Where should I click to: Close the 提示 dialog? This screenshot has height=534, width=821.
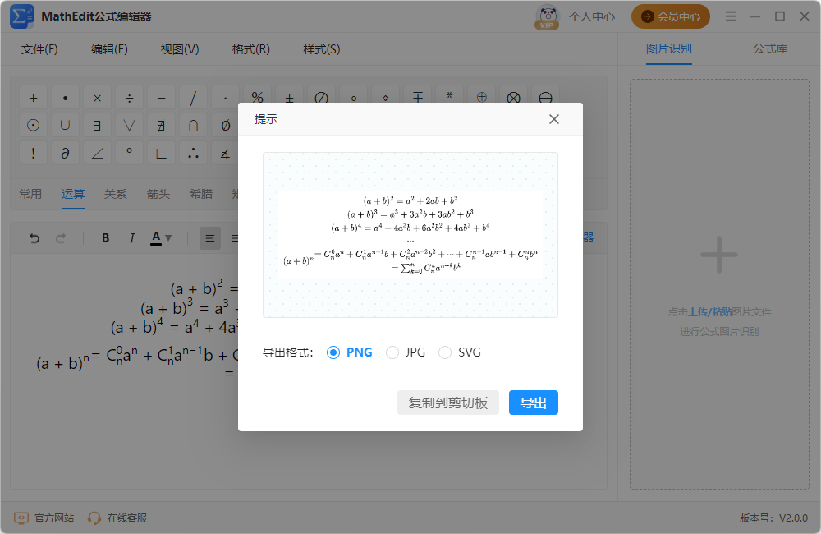coord(554,119)
